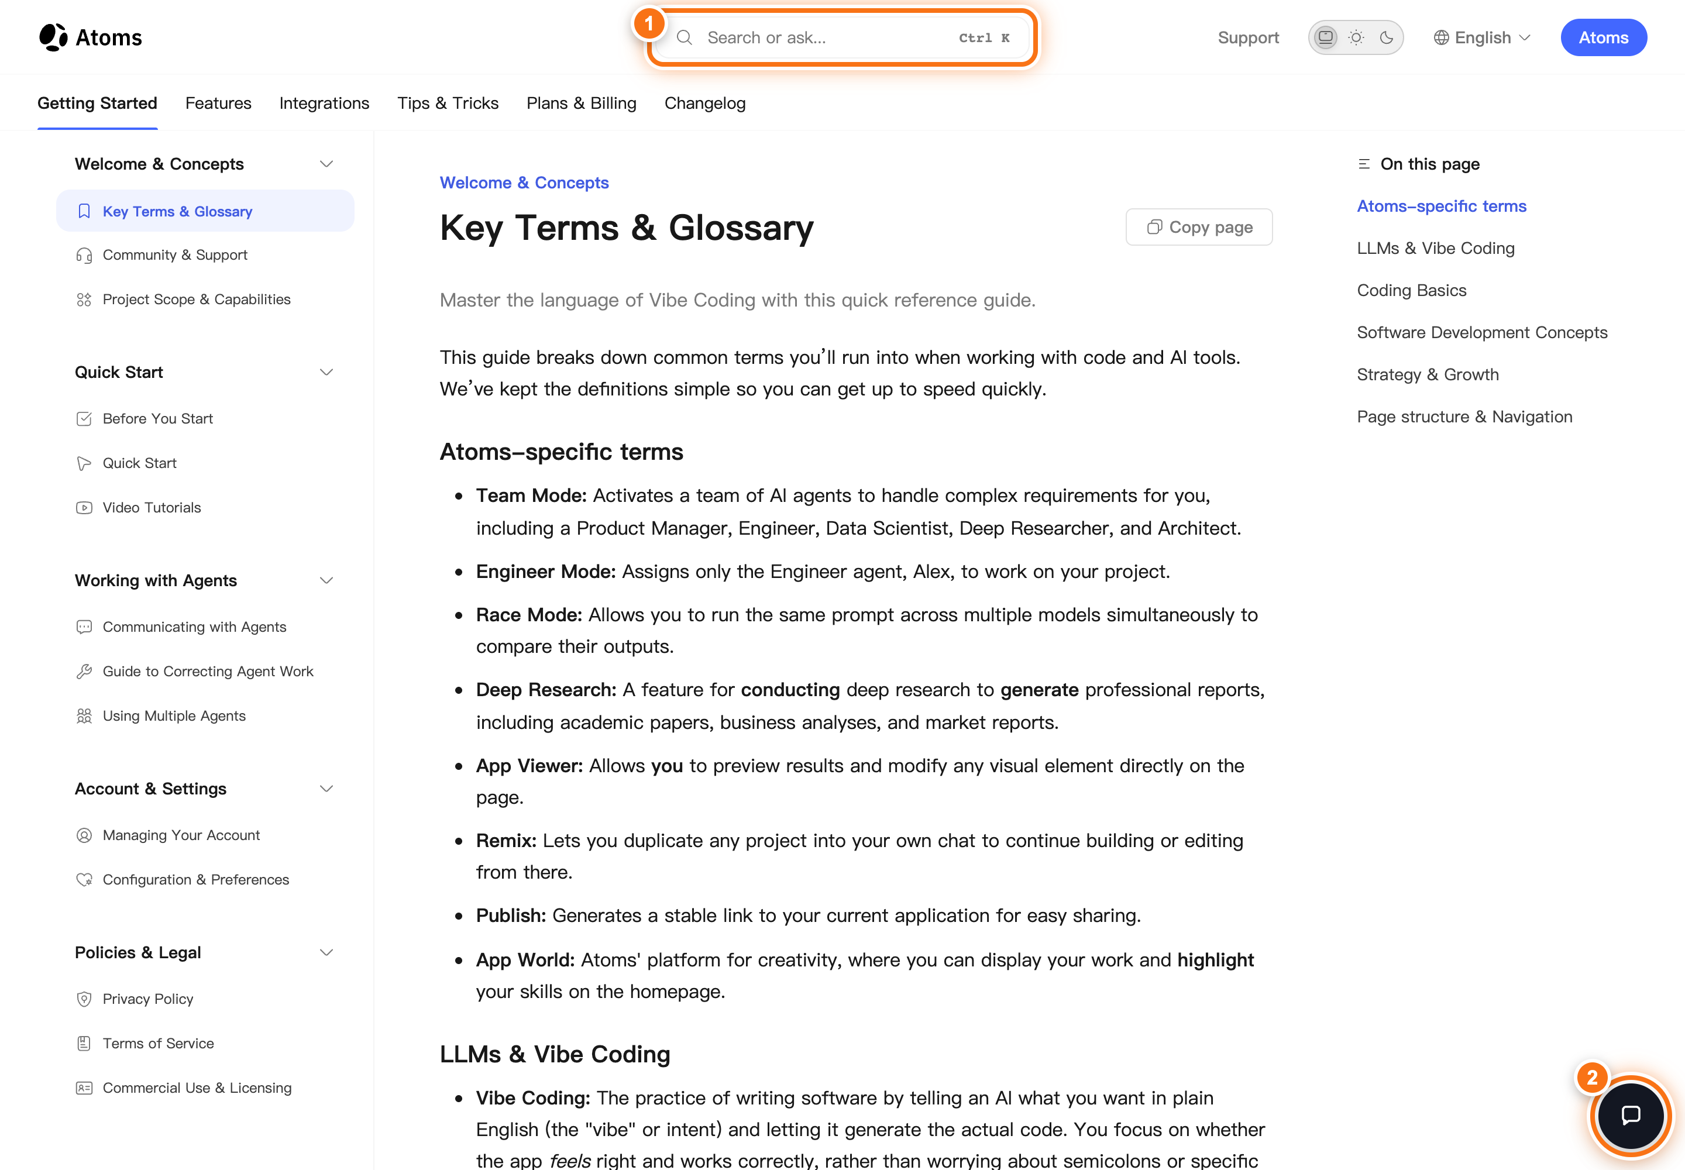Screen dimensions: 1685x1170
Task: Click the user icon beside Managing Your Account
Action: click(x=84, y=835)
